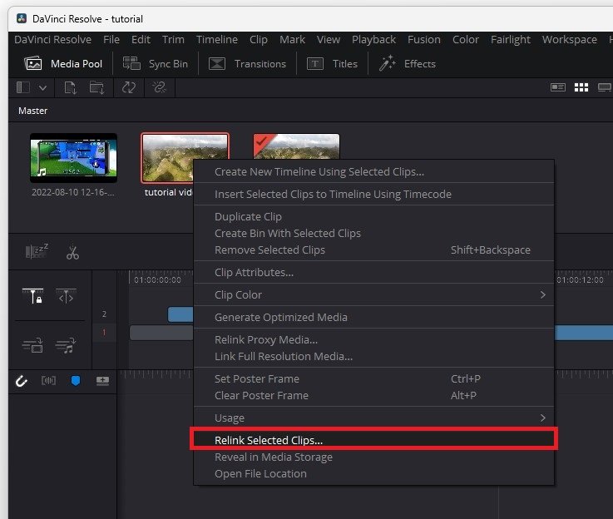This screenshot has width=613, height=519.
Task: Click the Boring Detector icon
Action: tap(36, 253)
